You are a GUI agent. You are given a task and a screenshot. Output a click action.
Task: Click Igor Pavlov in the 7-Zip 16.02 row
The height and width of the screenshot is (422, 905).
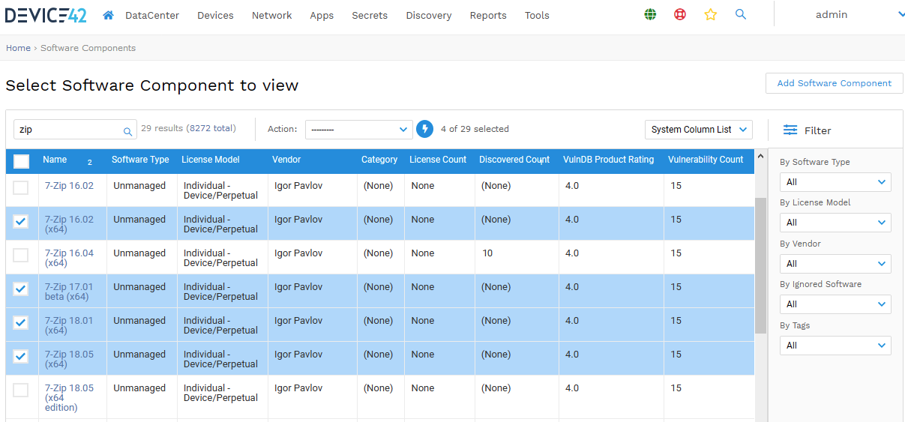tap(298, 186)
